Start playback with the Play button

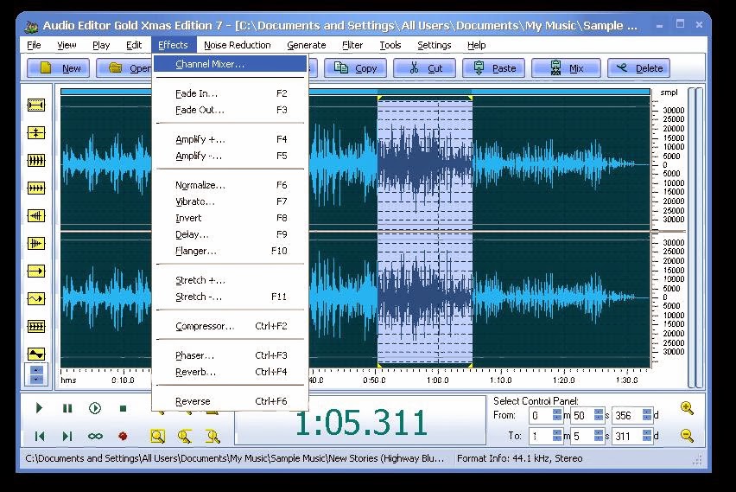point(40,408)
